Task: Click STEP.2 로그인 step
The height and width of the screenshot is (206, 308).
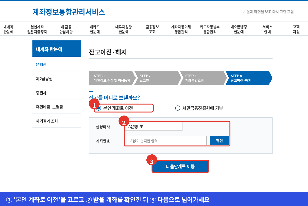Action: click(158, 78)
